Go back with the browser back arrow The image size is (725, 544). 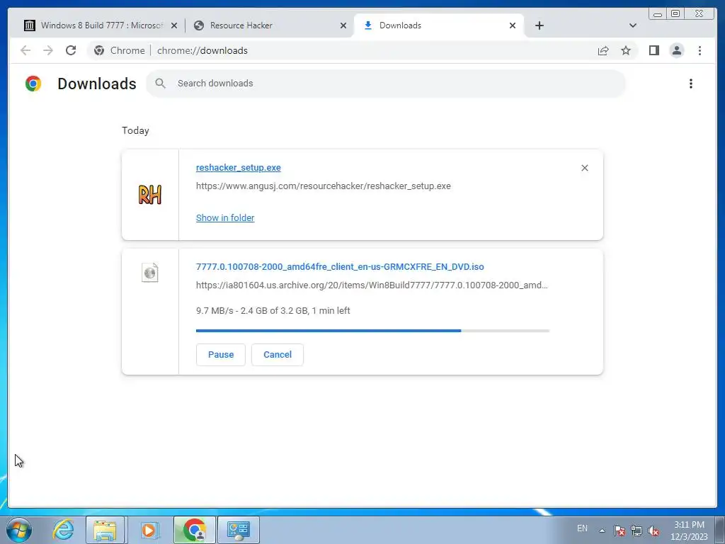pos(25,50)
